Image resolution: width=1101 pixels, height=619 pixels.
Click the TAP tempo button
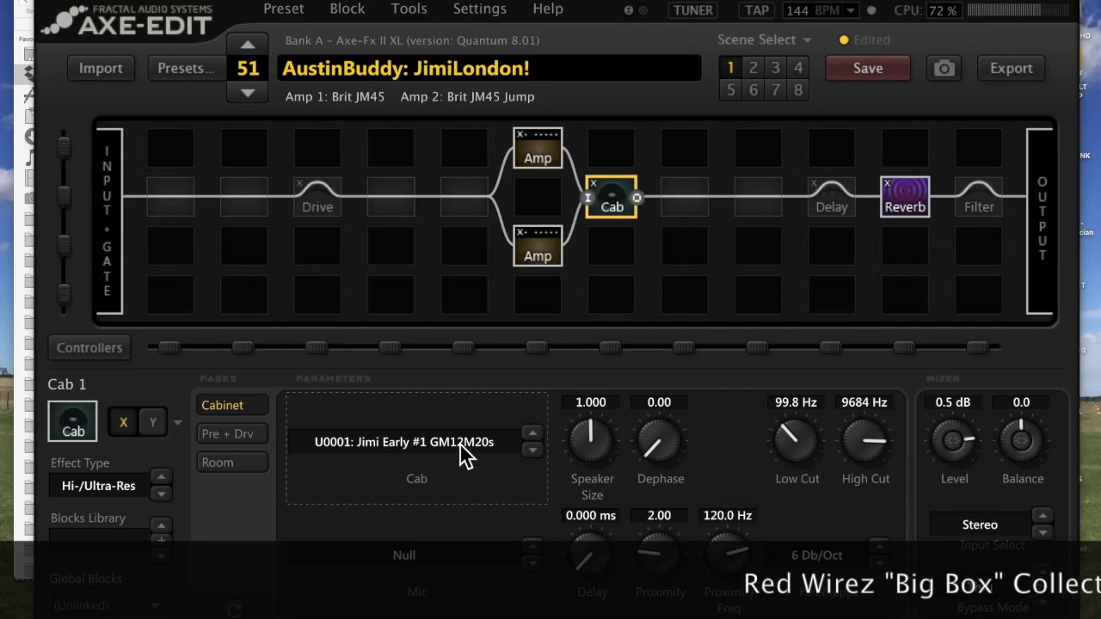(x=757, y=10)
